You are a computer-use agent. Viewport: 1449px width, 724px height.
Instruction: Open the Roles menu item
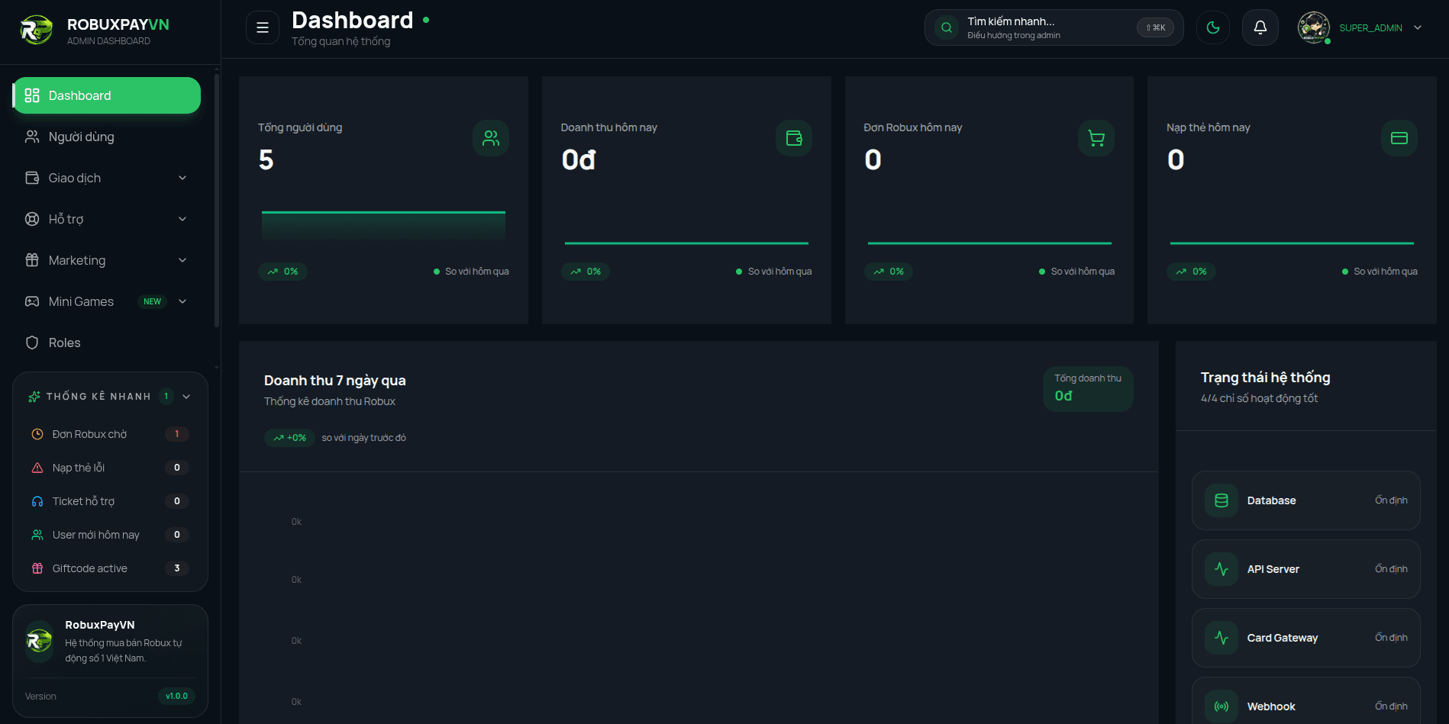108,343
